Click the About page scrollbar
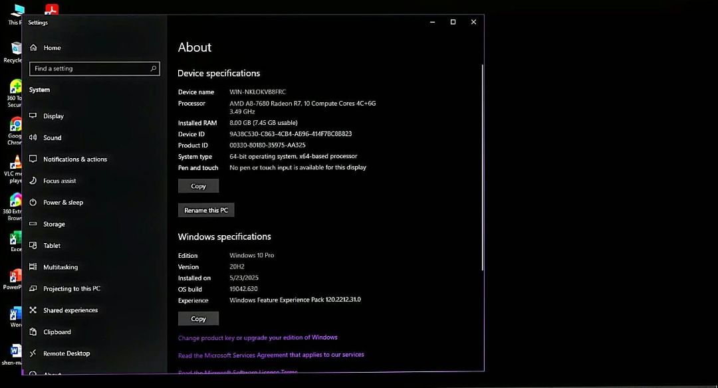This screenshot has width=718, height=388. 482,167
